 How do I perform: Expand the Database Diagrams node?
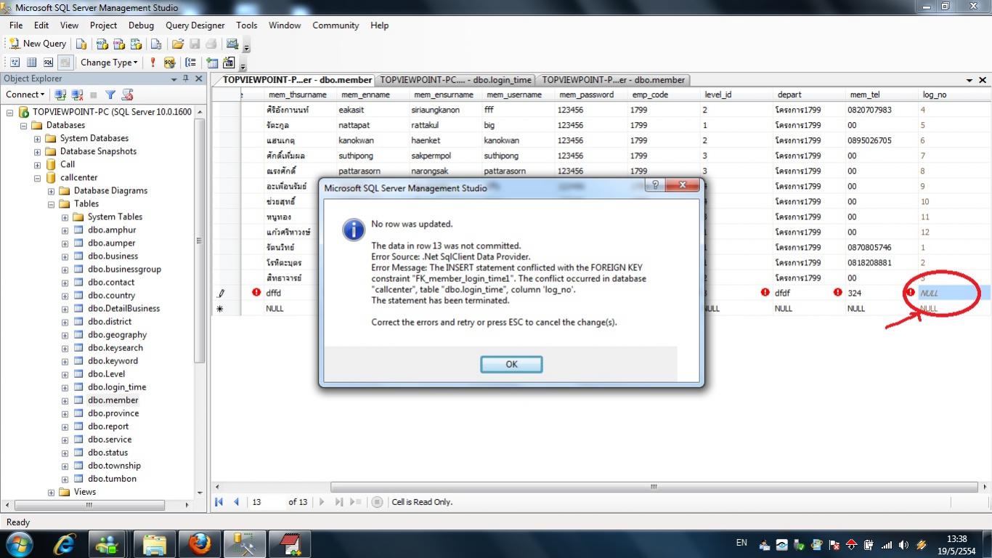[x=52, y=190]
